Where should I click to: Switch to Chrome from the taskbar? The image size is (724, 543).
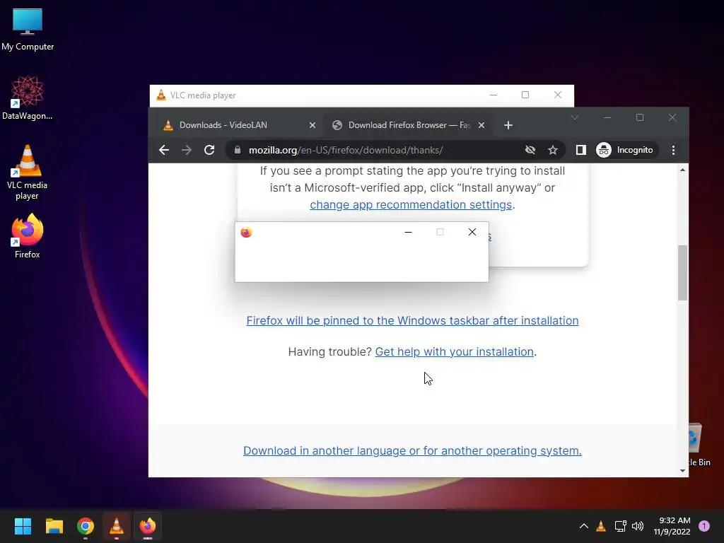[86, 526]
